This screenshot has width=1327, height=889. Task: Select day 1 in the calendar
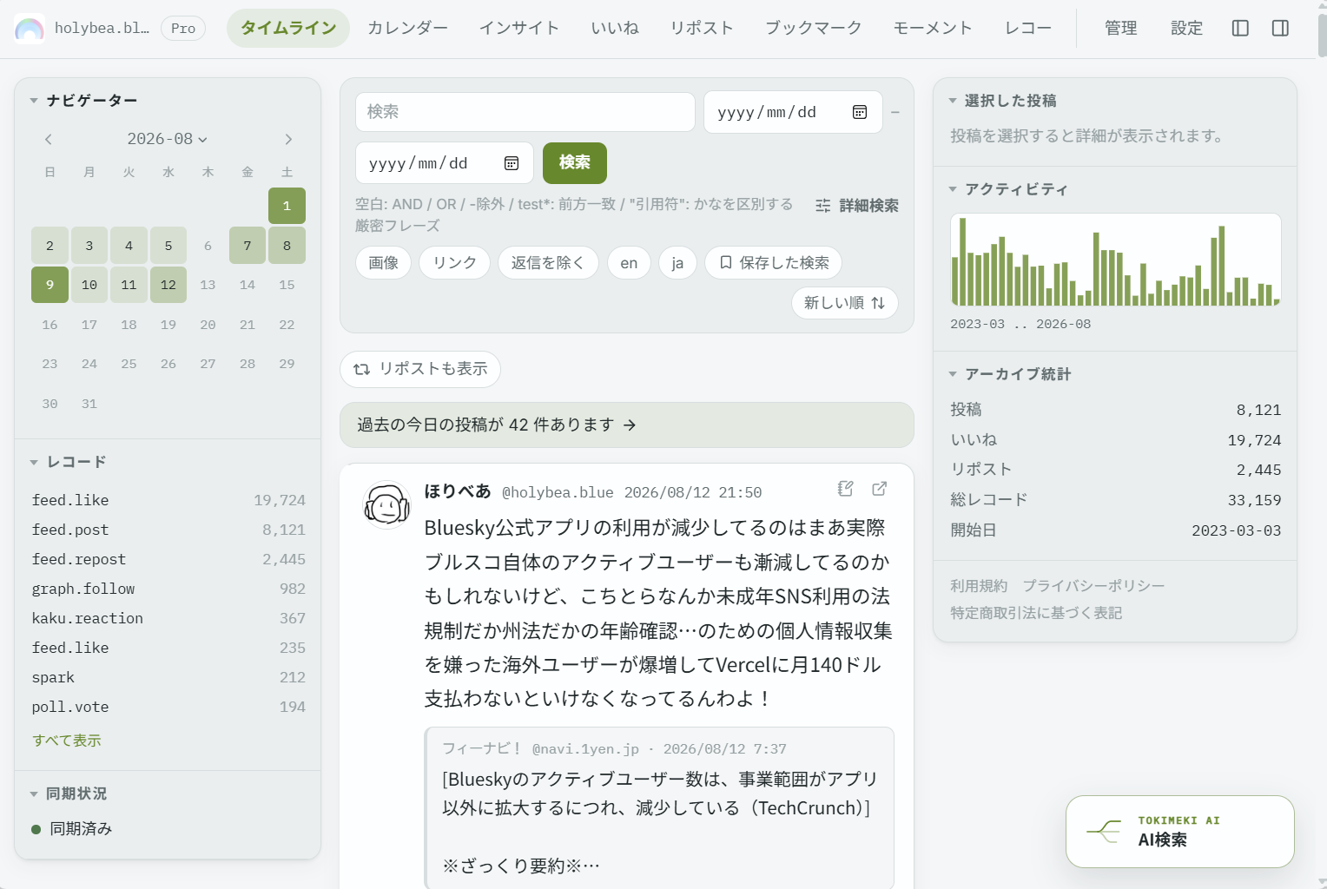click(x=287, y=206)
